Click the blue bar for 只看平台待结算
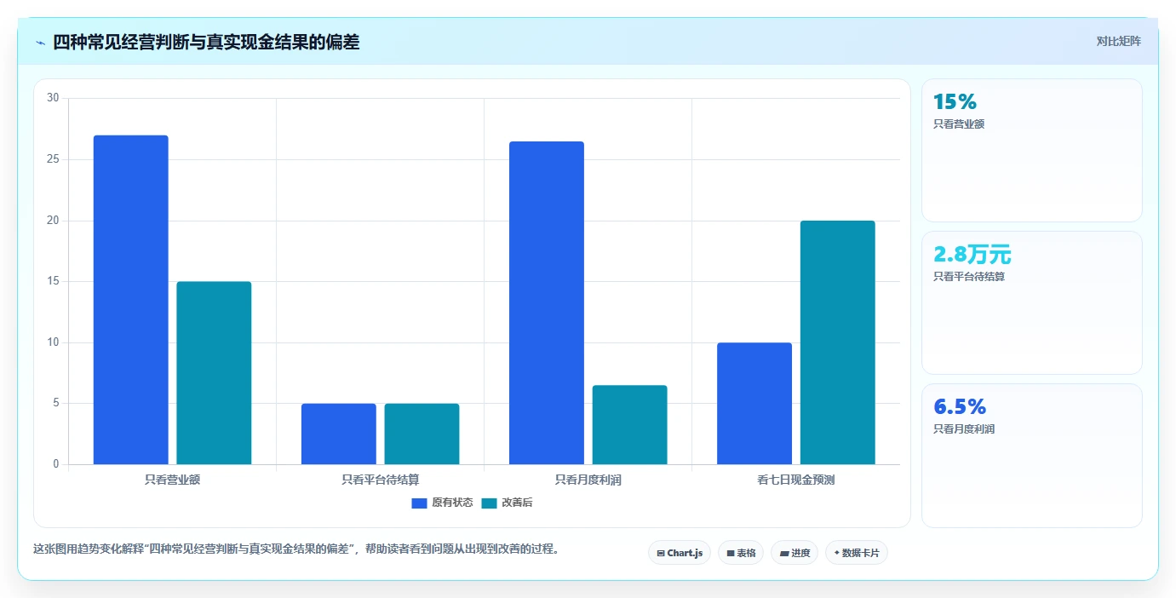This screenshot has width=1176, height=598. click(339, 434)
